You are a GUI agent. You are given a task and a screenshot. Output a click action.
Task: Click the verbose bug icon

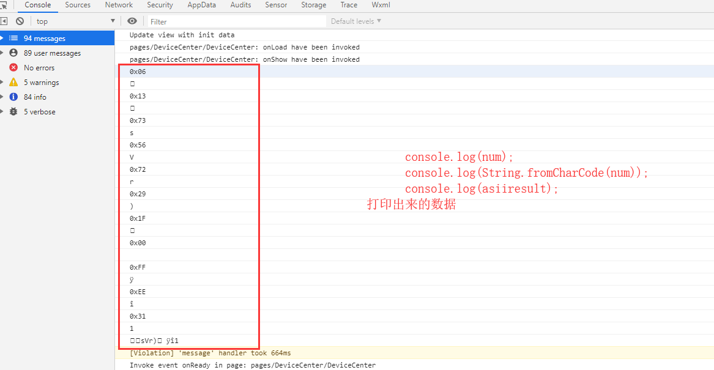click(13, 111)
